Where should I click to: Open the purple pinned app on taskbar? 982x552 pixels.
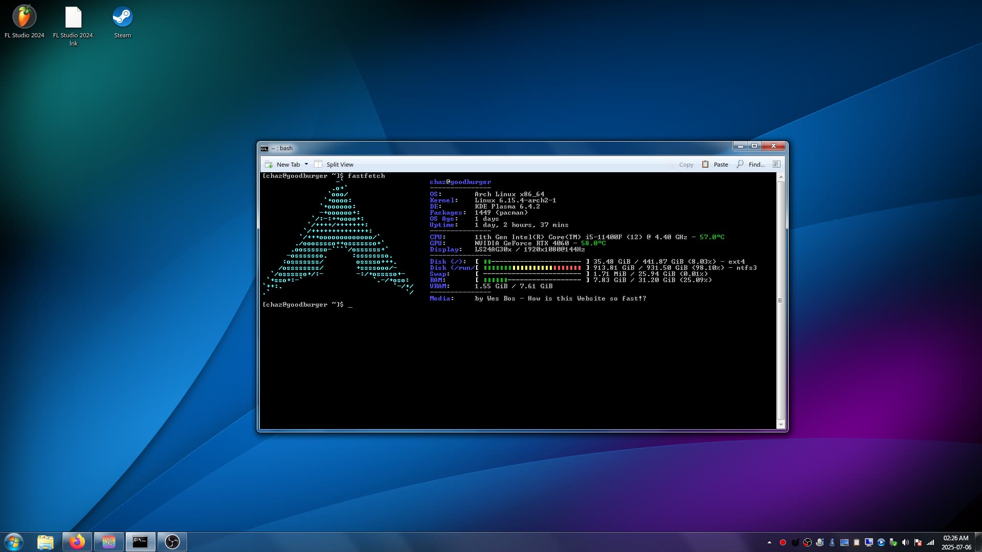pyautogui.click(x=109, y=542)
